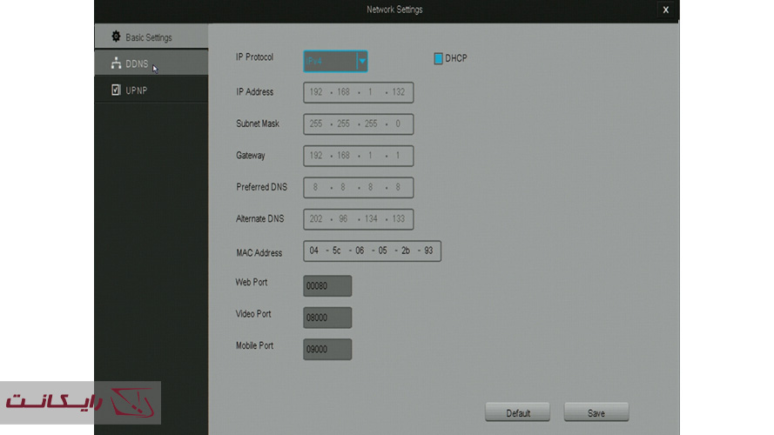Select the Basic Settings tab
Image resolution: width=774 pixels, height=435 pixels.
(150, 37)
